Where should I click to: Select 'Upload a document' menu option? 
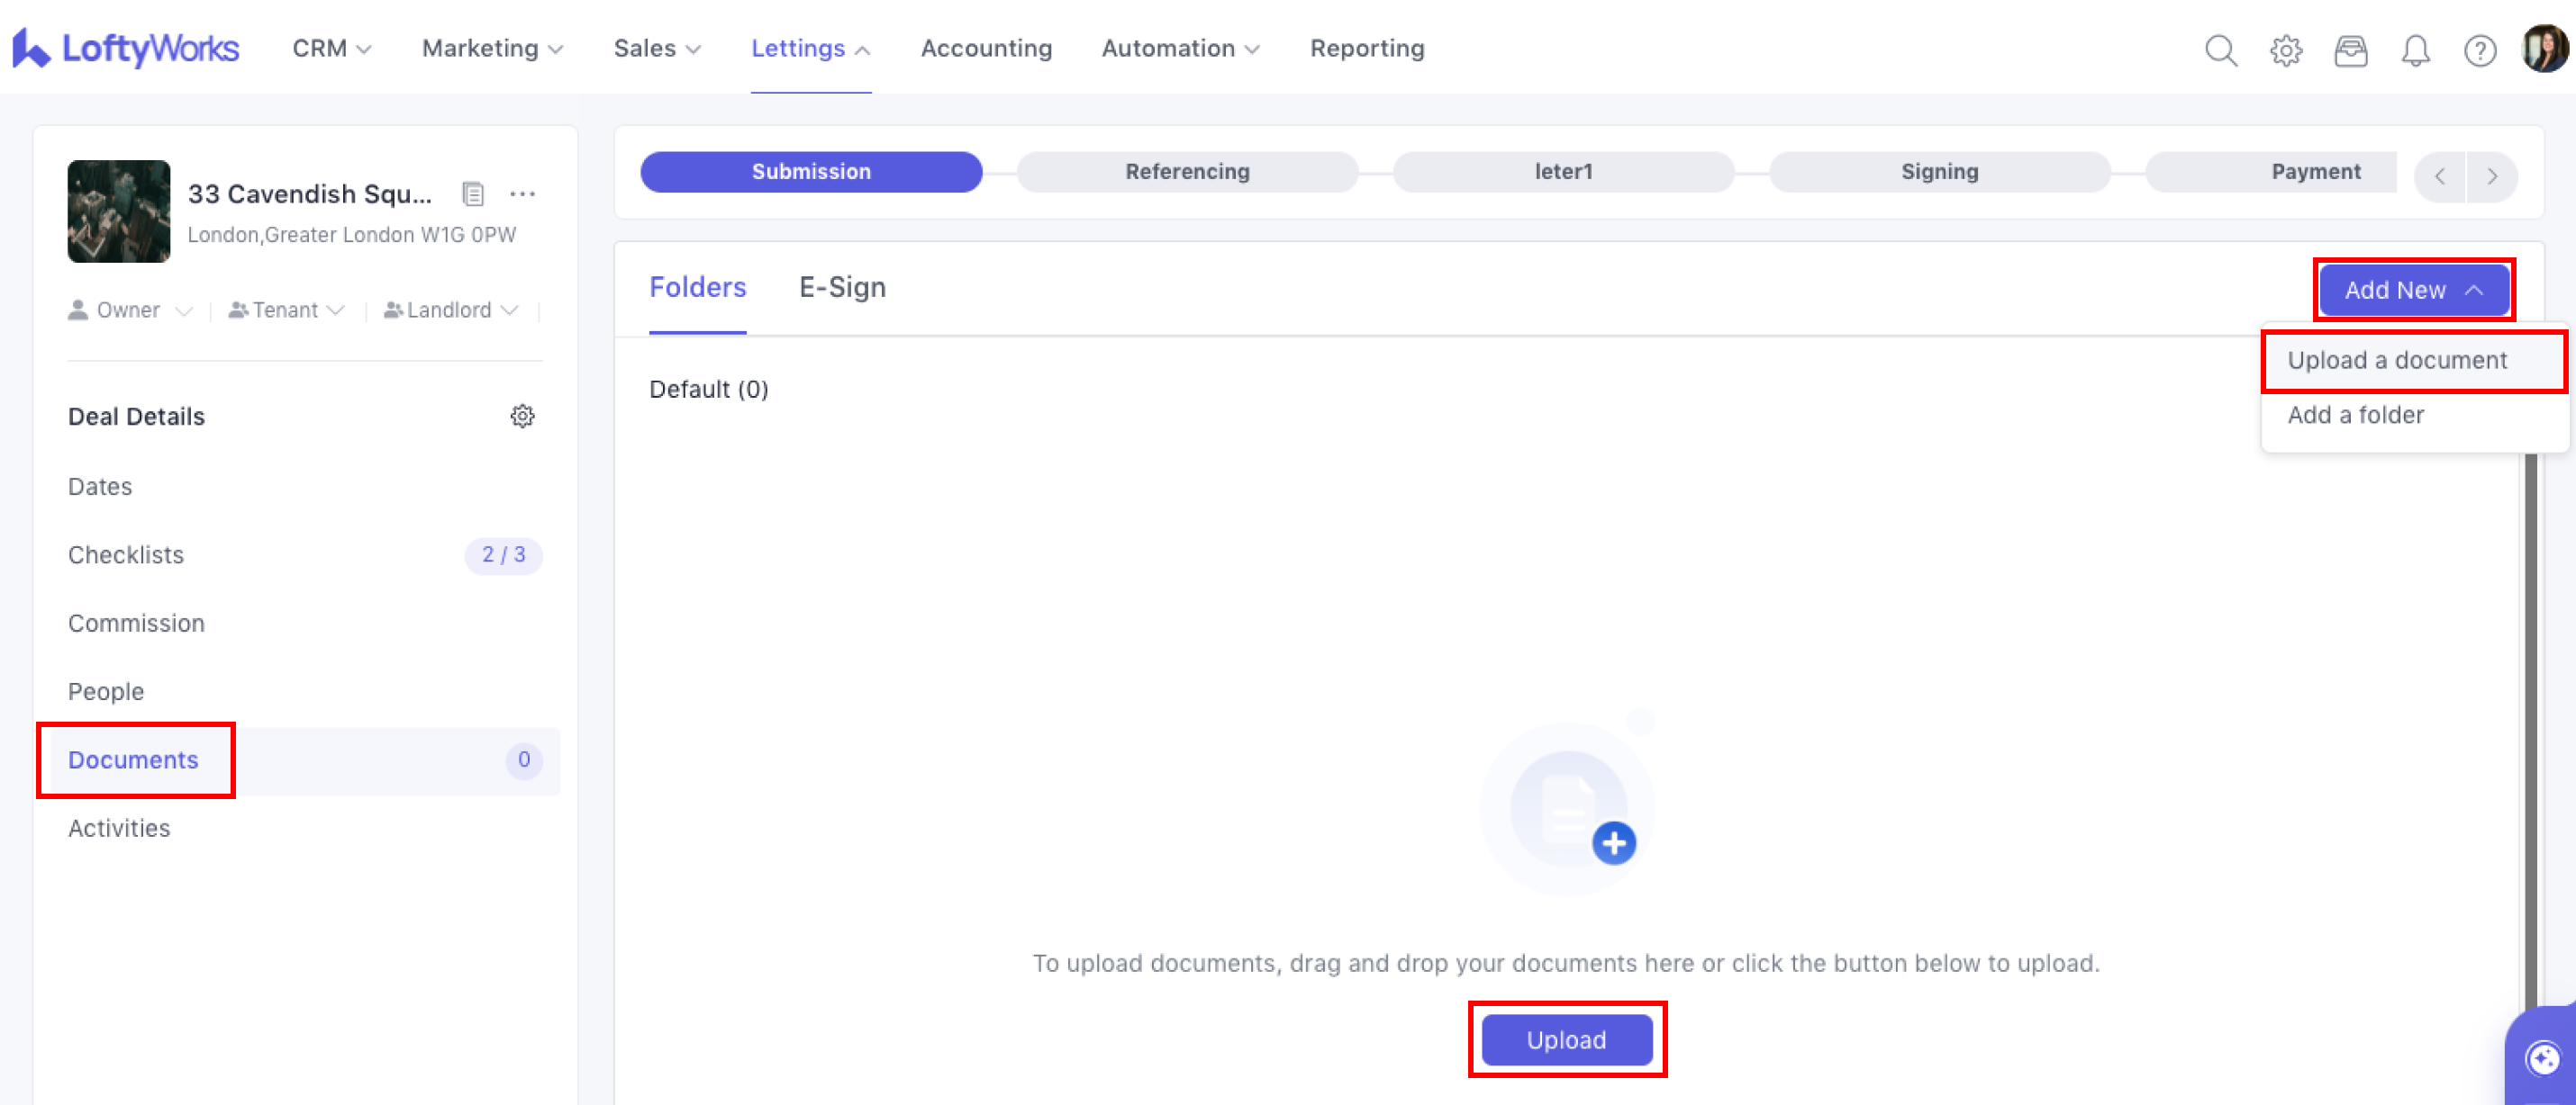click(2396, 361)
